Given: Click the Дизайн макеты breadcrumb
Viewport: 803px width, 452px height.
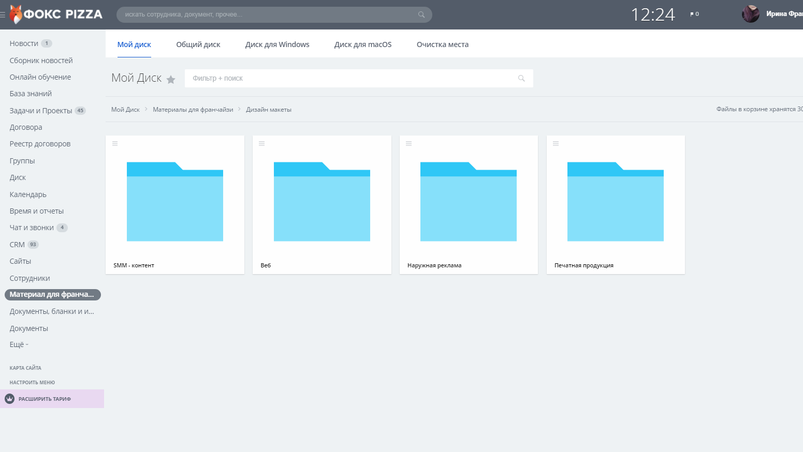Looking at the screenshot, I should pos(269,110).
